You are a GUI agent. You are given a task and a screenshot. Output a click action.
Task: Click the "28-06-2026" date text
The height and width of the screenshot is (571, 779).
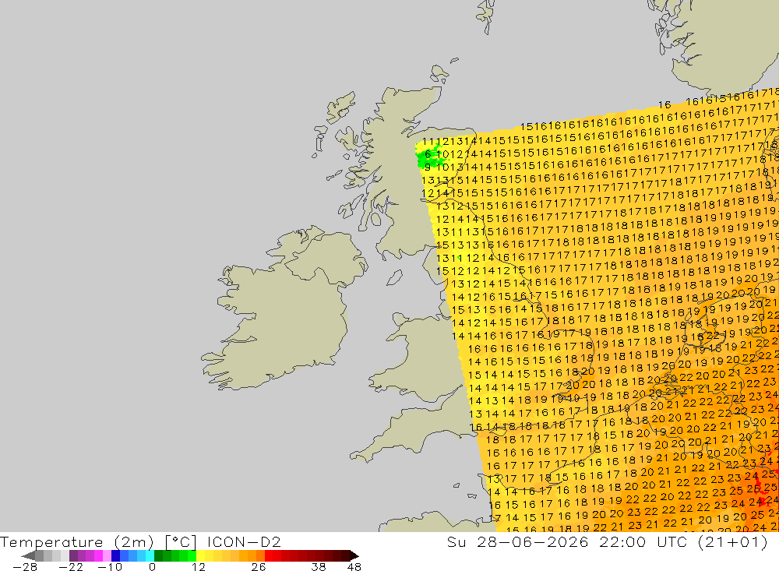(533, 541)
